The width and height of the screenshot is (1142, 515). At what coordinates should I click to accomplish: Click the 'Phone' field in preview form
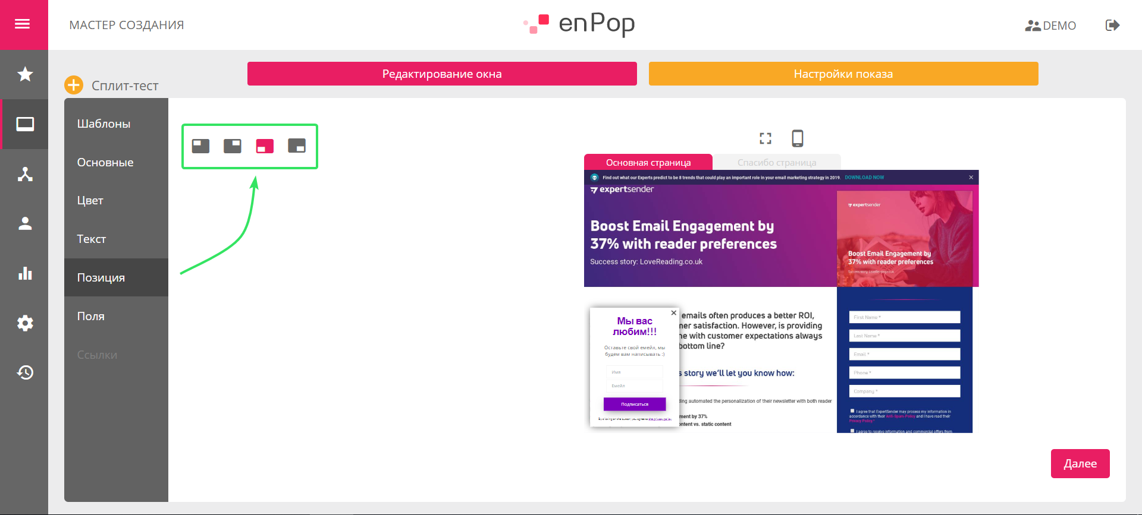[x=905, y=372]
